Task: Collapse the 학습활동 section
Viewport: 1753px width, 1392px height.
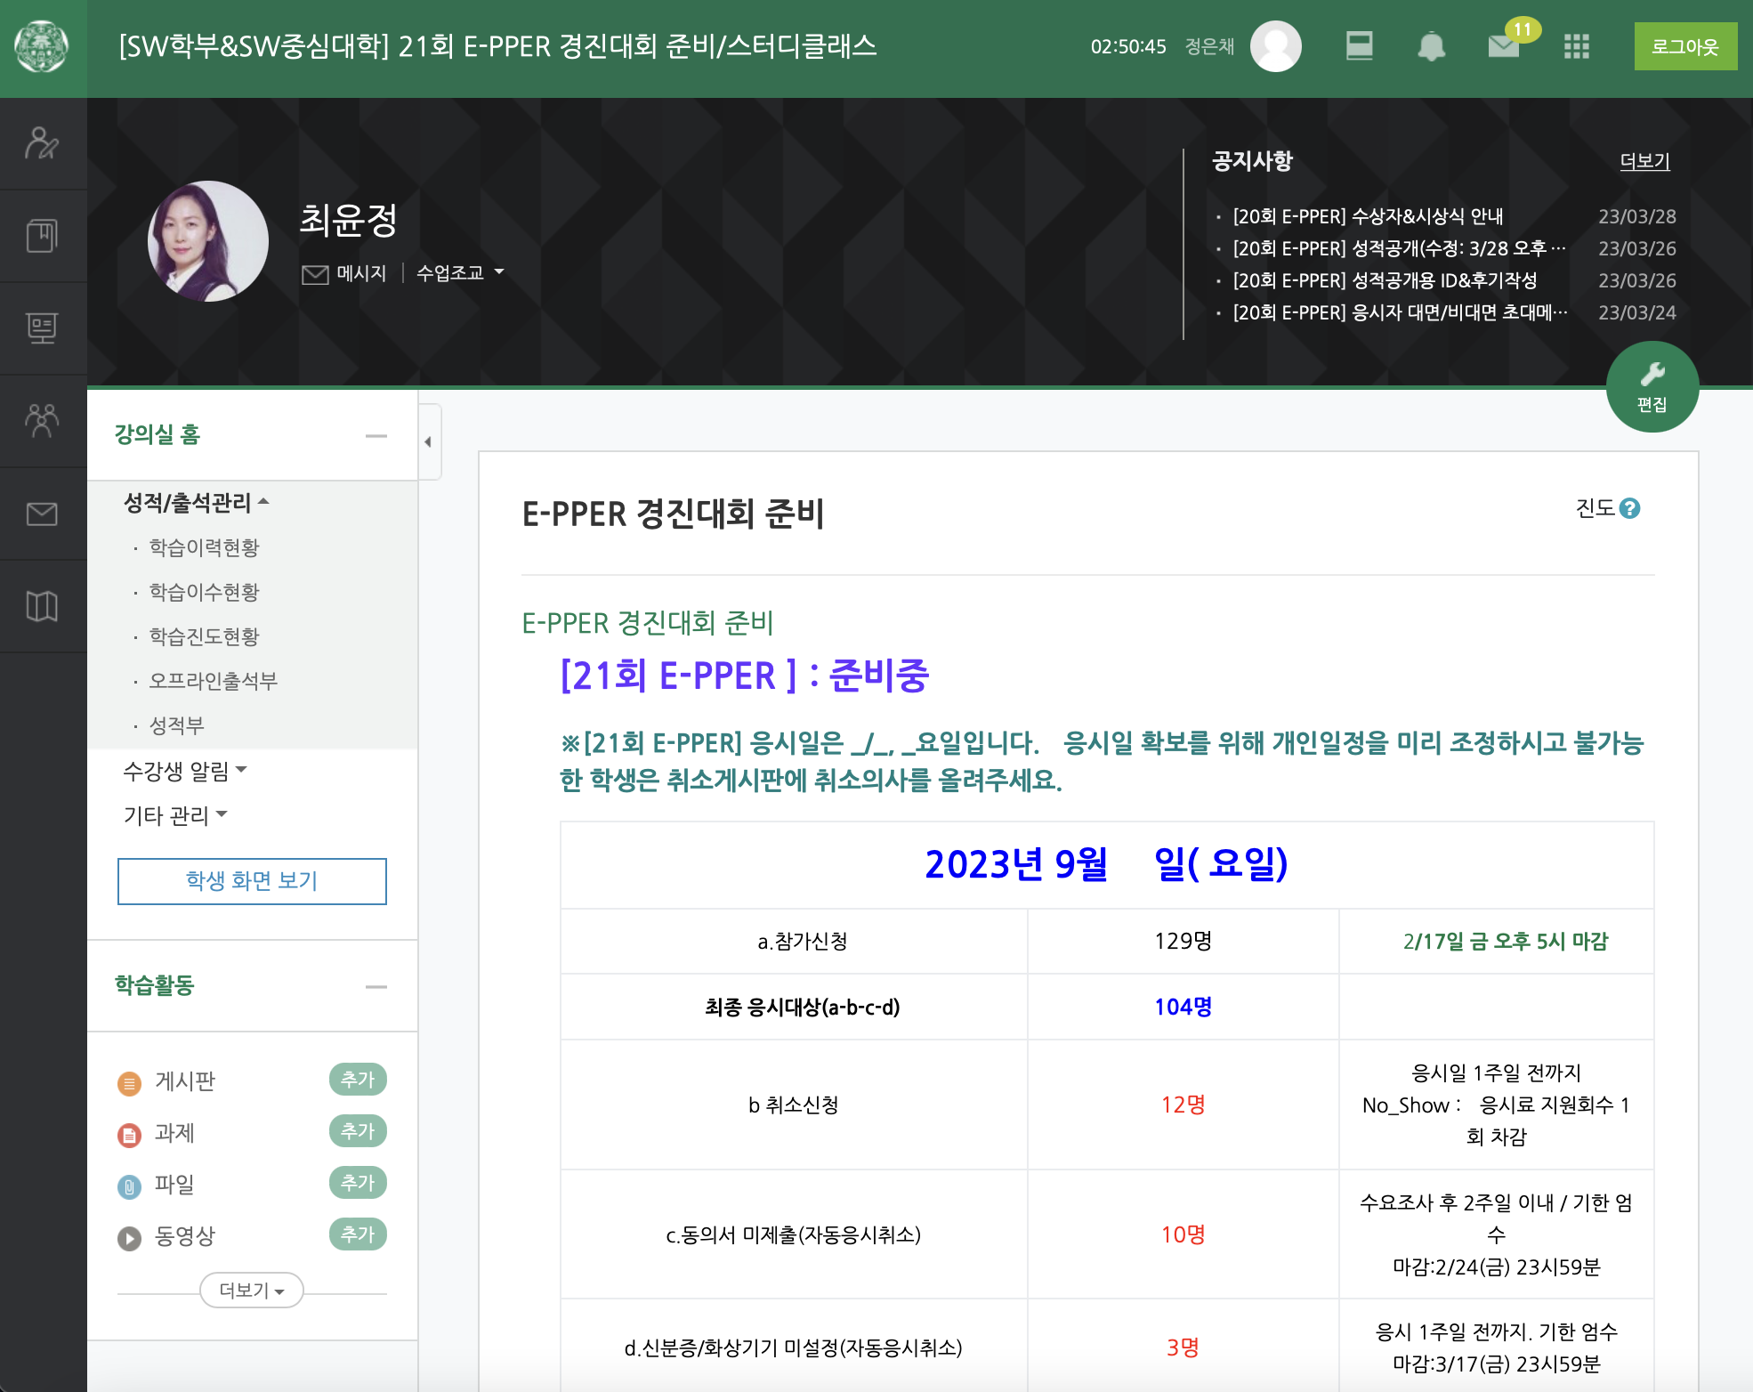Action: tap(376, 986)
